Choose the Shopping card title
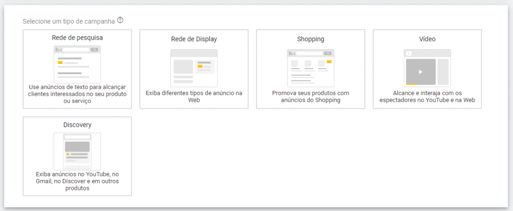The height and width of the screenshot is (211, 513). [x=311, y=39]
